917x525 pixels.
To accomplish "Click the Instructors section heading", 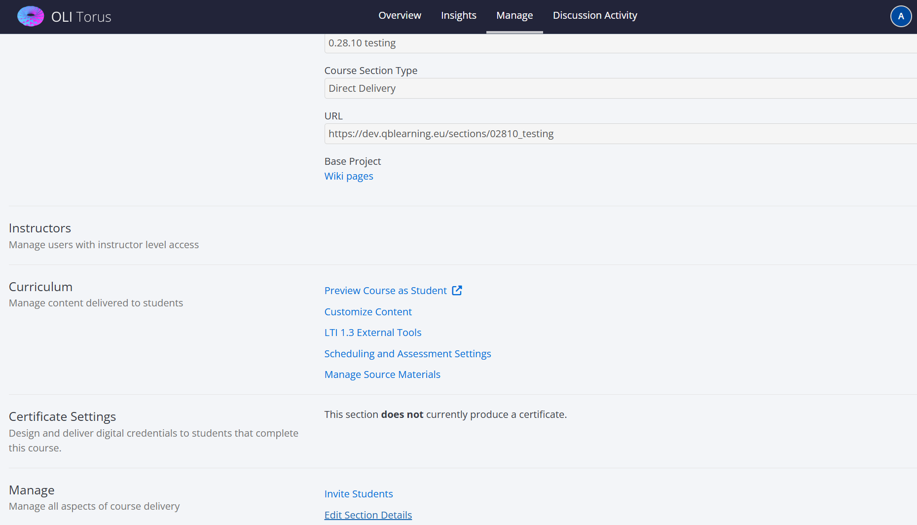I will 40,228.
